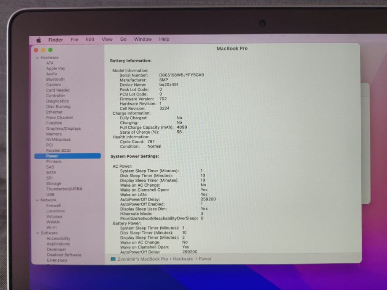Select Disabled Software in sidebar
This screenshot has height=290, width=387.
click(64, 255)
